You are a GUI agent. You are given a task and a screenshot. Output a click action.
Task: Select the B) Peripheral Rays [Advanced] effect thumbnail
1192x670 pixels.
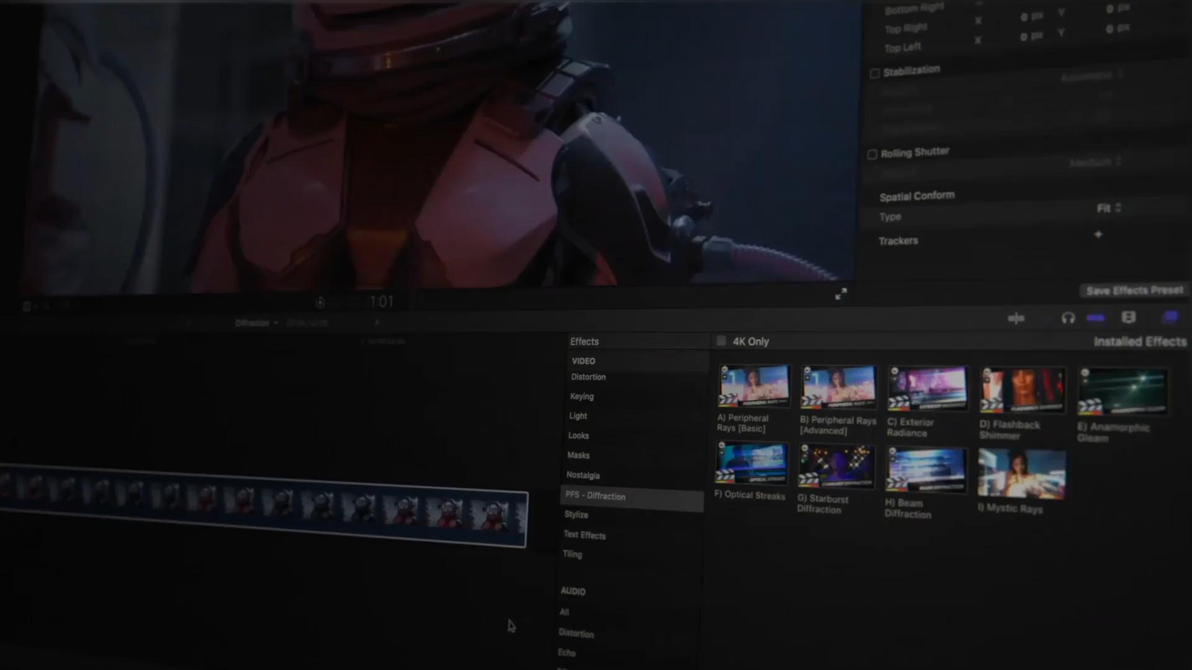(x=839, y=388)
